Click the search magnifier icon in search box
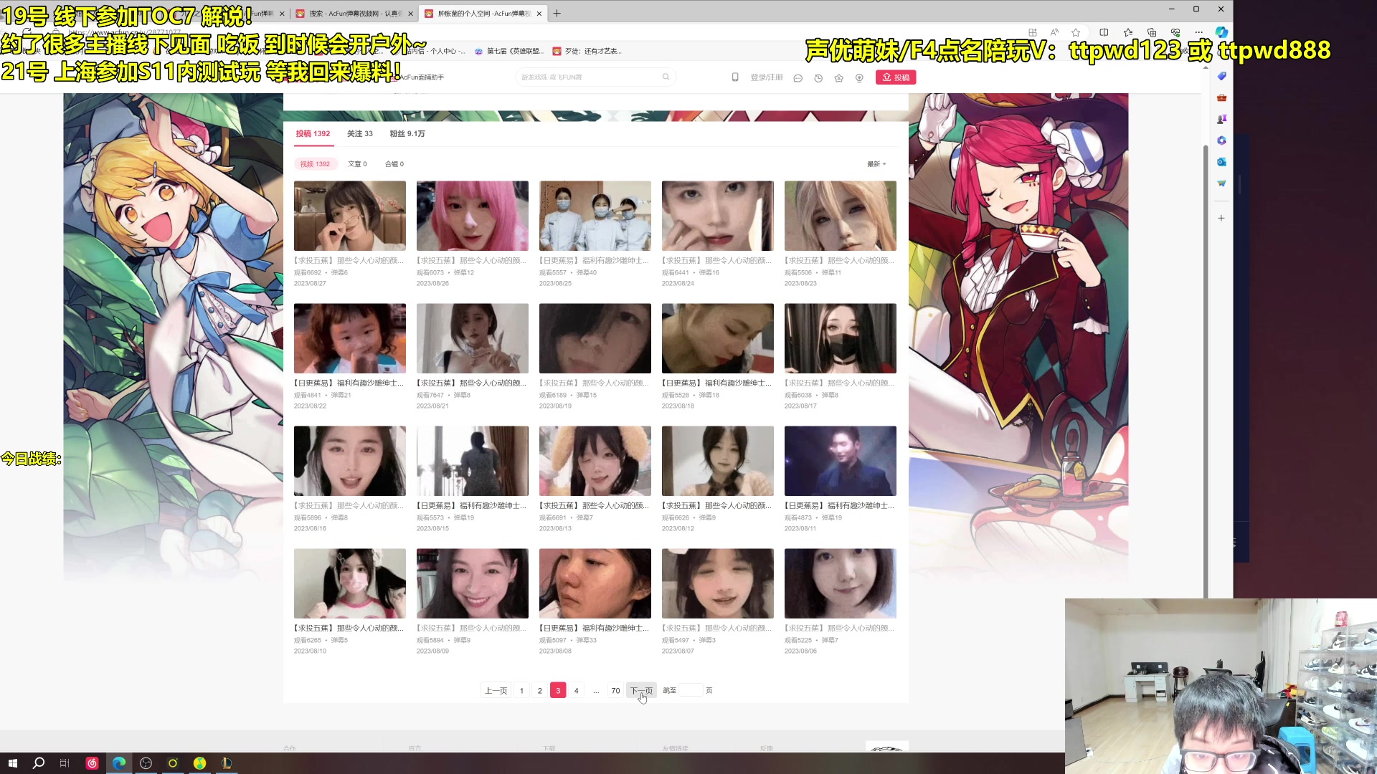 pos(666,77)
